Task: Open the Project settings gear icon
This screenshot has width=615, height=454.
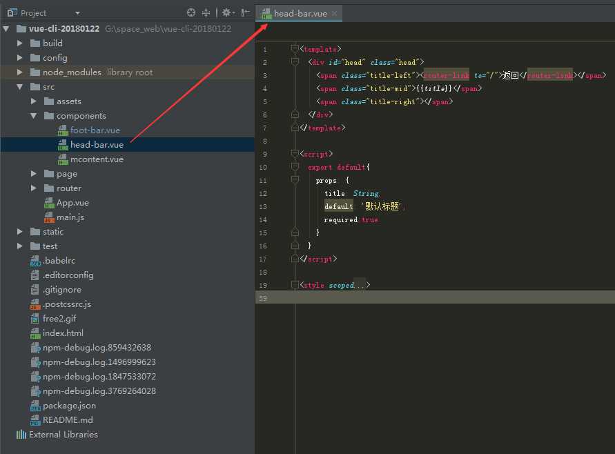Action: [x=228, y=12]
